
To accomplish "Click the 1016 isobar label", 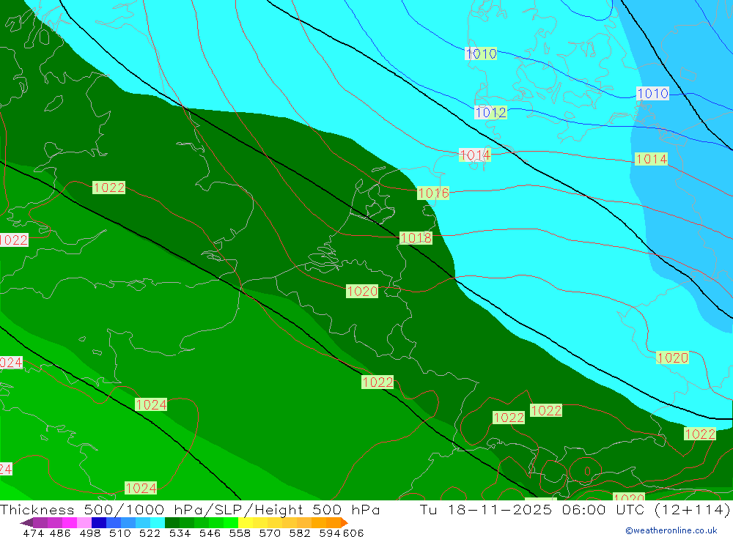I will pyautogui.click(x=433, y=193).
